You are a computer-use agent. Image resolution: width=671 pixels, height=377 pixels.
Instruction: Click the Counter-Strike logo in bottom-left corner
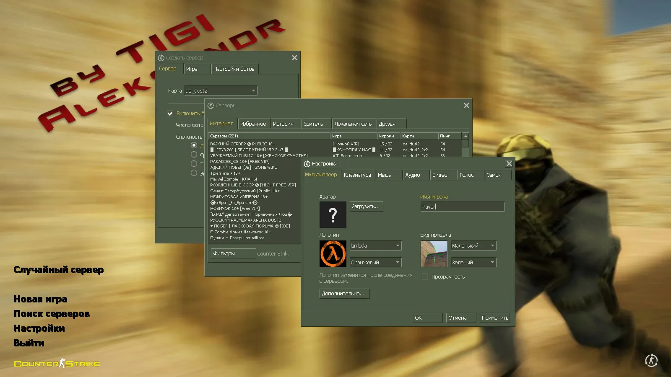coord(57,364)
